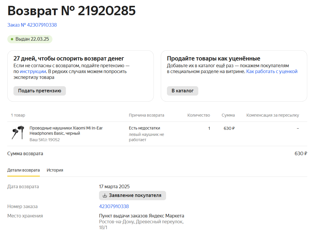Click return date 17 марта 2025
Viewport: 321px width, 249px height.
114,186
